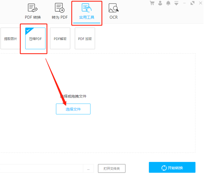Viewport: 205px width, 175px height.
Task: Choose the 提取图片 tool card
Action: pyautogui.click(x=10, y=38)
